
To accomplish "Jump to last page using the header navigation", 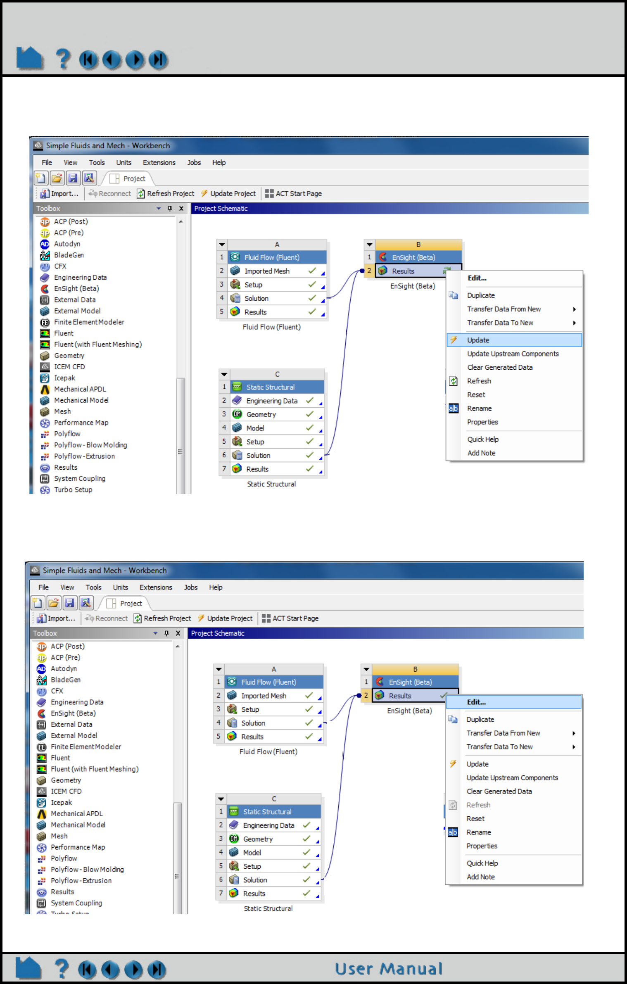I will [158, 59].
